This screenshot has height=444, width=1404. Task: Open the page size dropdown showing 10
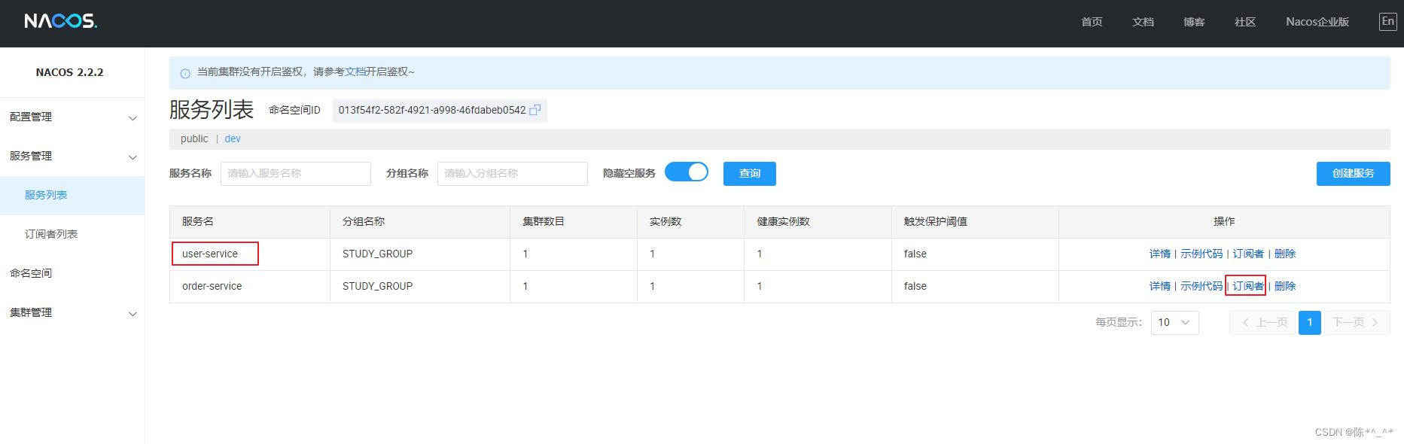click(x=1174, y=322)
